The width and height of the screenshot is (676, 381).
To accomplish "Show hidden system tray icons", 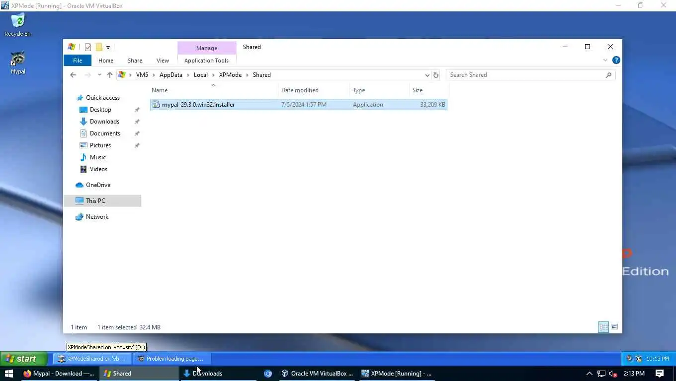I will pos(590,374).
